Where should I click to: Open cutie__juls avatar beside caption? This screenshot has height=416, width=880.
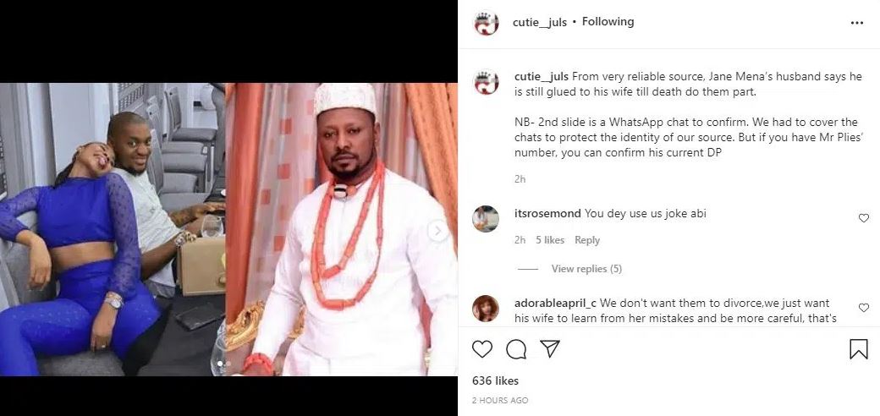click(x=485, y=82)
